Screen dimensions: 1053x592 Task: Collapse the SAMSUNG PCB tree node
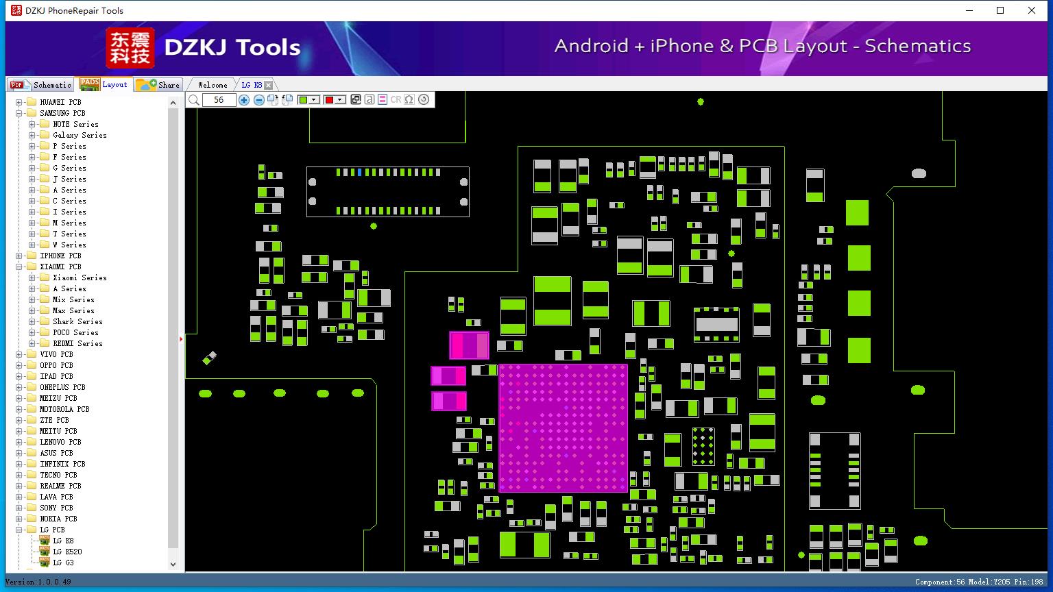[x=19, y=113]
